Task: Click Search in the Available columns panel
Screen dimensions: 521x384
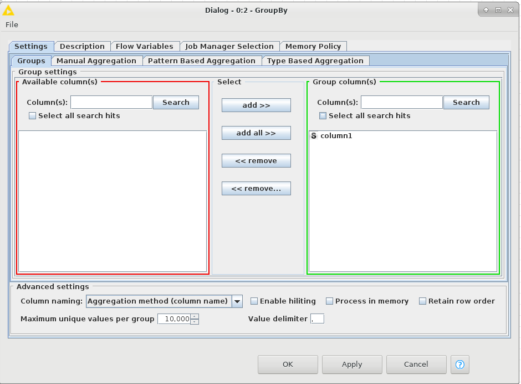Action: point(176,102)
